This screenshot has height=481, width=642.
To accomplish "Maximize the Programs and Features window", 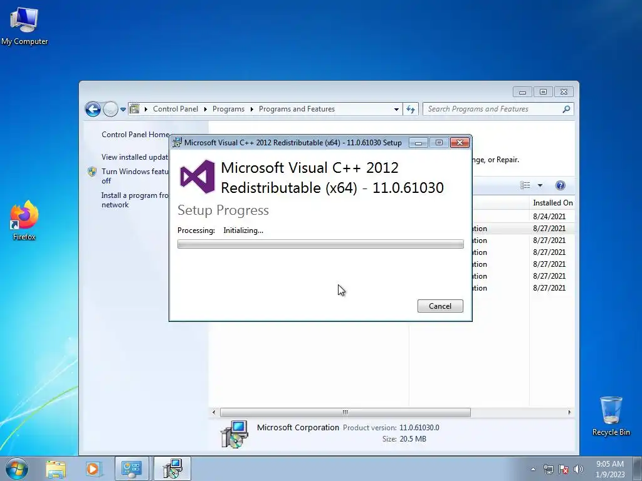I will pyautogui.click(x=544, y=92).
